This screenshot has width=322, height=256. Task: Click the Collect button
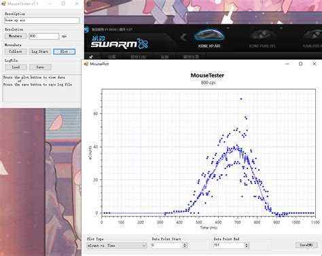coord(16,52)
